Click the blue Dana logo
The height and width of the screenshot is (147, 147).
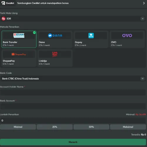tap(55, 36)
